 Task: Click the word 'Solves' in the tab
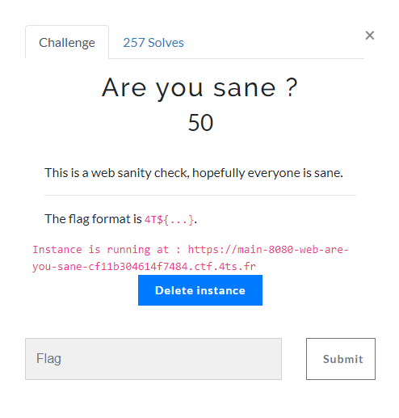[166, 43]
